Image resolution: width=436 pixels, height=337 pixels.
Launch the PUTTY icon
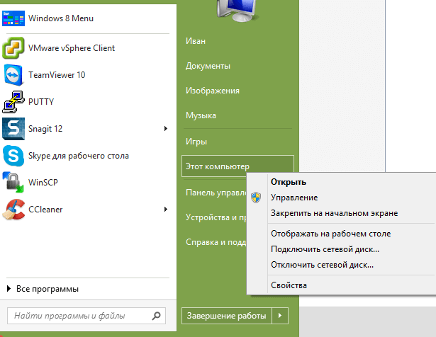(x=13, y=102)
